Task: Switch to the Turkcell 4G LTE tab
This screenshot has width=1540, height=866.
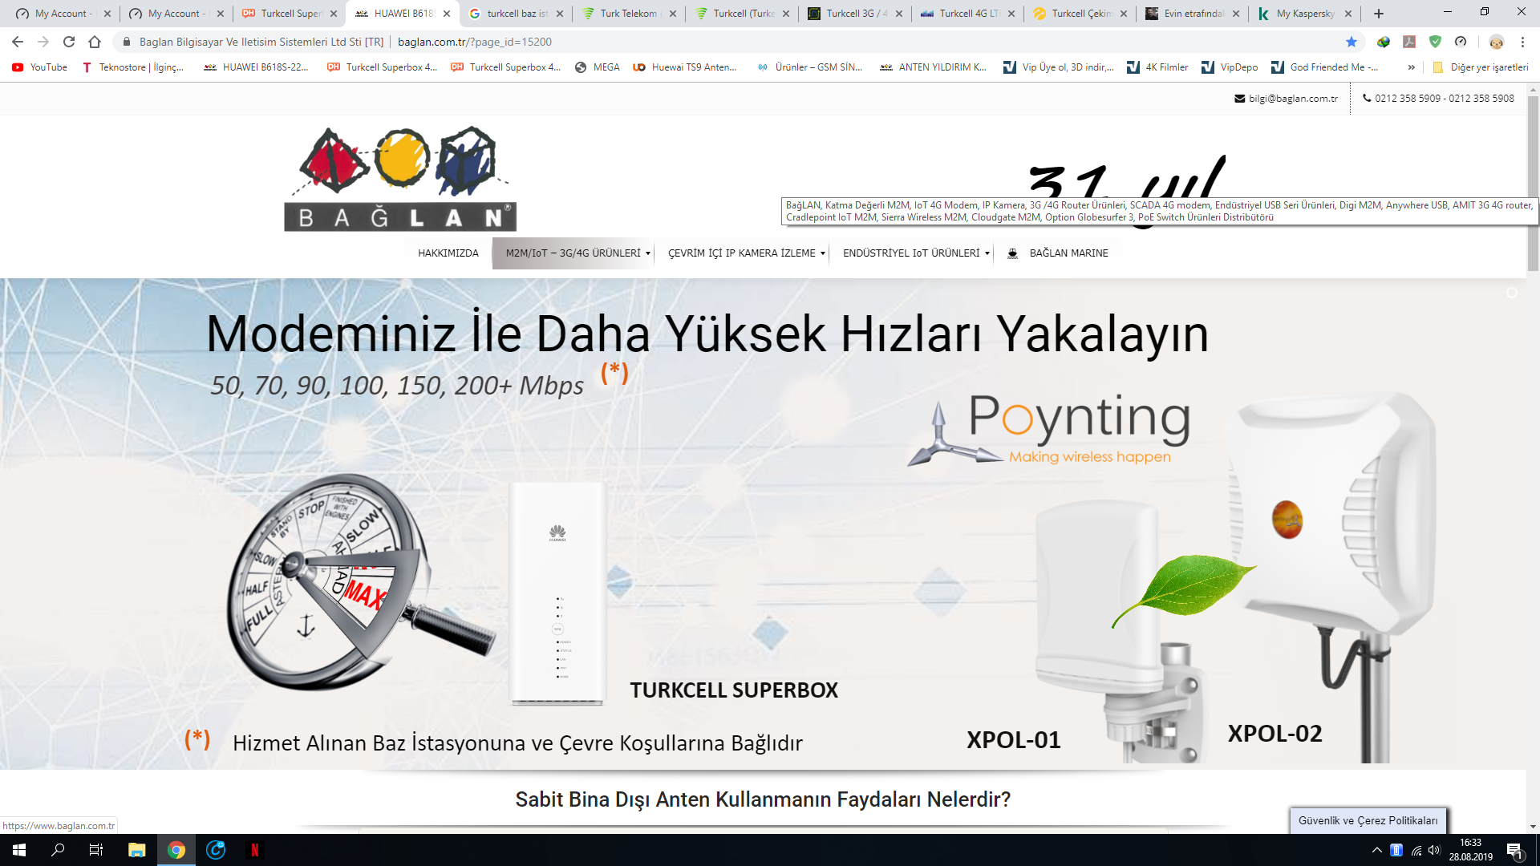Action: click(x=967, y=14)
